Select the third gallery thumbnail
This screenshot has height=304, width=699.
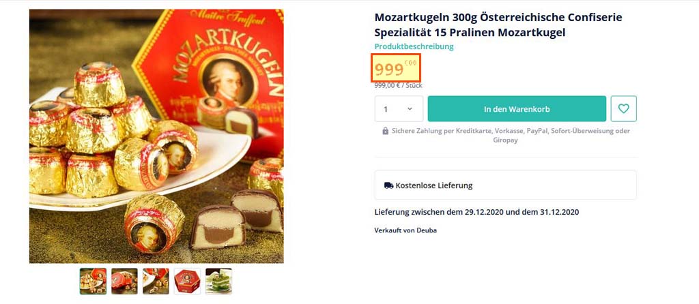pyautogui.click(x=156, y=281)
